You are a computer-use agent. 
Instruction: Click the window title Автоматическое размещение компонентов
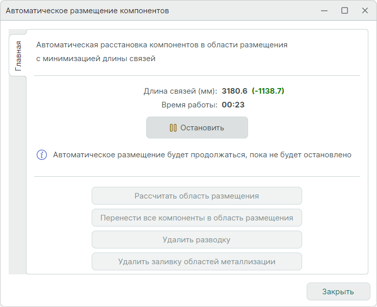(x=87, y=11)
